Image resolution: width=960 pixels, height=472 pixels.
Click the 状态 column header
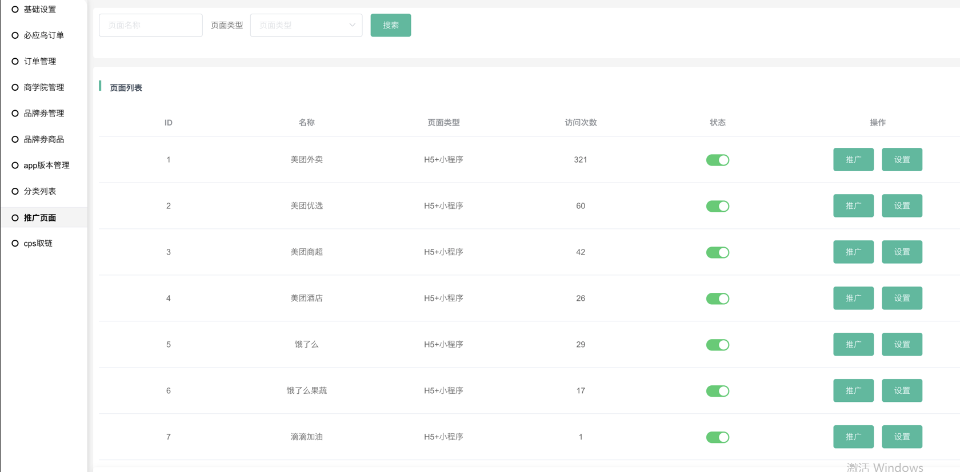717,122
